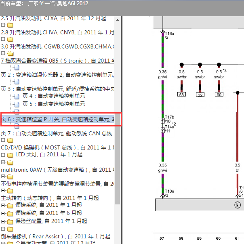Image resolution: width=244 pixels, height=244 pixels.
Task: Click the T10n/3 connector pin symbol
Action: 163,196
